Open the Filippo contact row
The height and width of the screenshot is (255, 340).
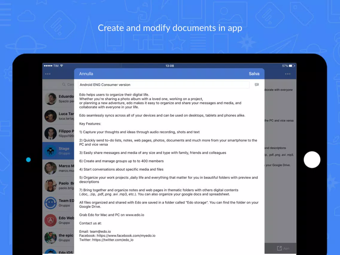pos(58,133)
